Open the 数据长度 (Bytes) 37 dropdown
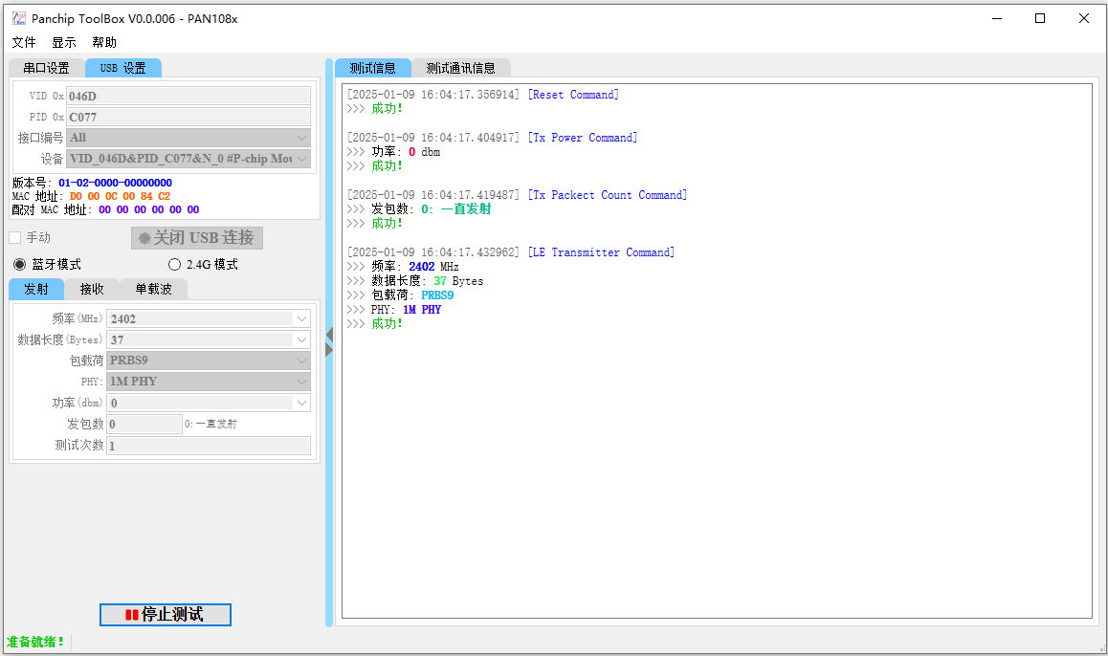Viewport: 1108px width, 656px height. pos(209,339)
